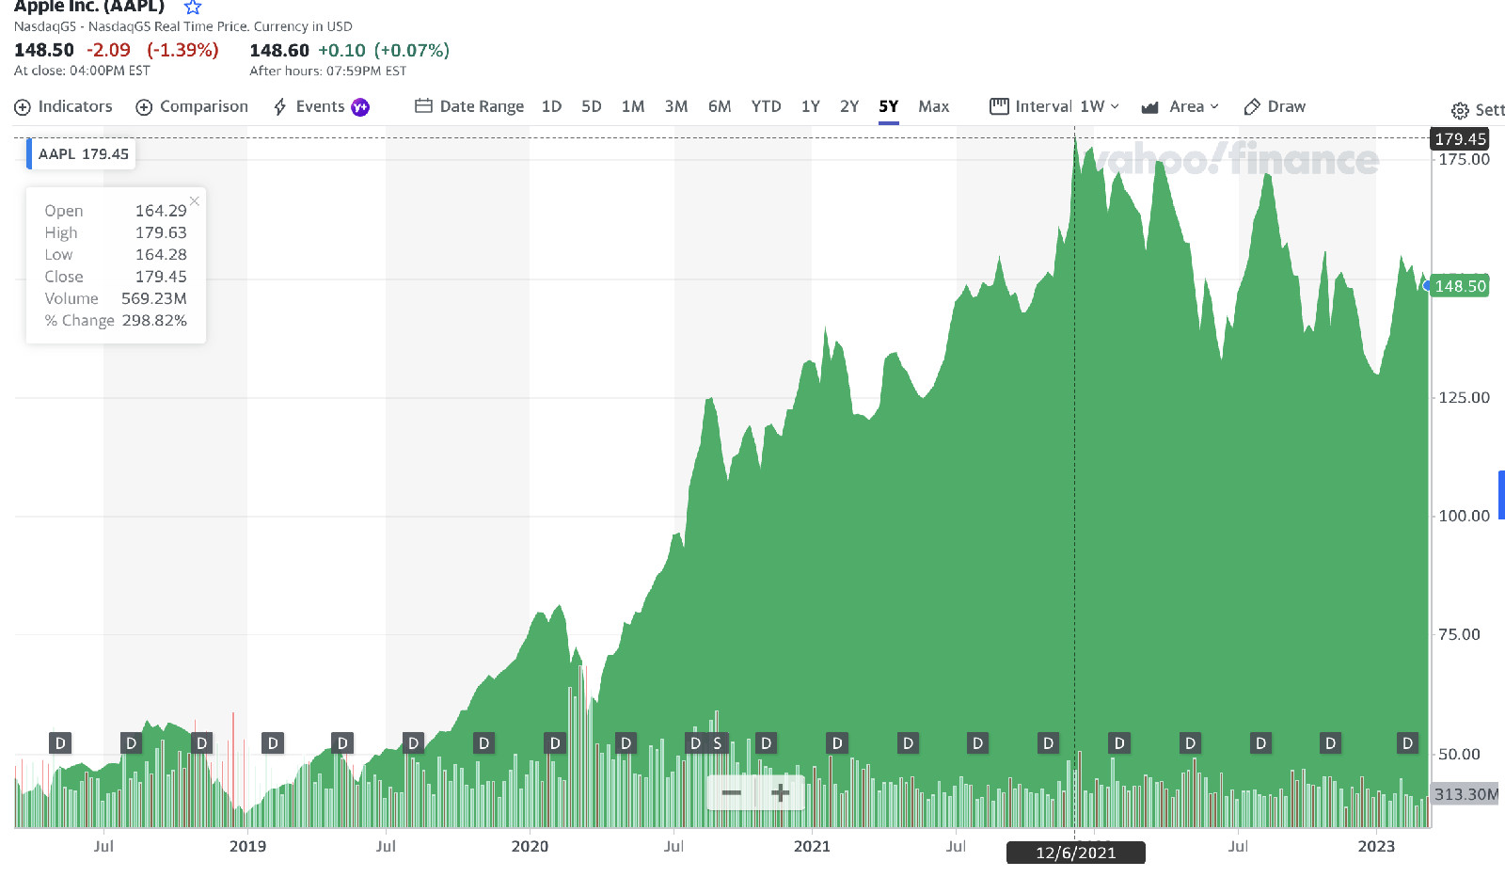The image size is (1505, 877).
Task: Click the Close 179.45 value in tooltip
Action: (x=161, y=277)
